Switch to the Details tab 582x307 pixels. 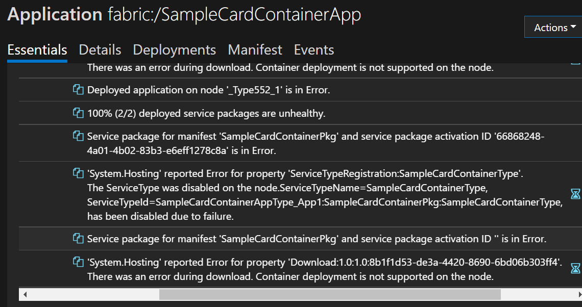pos(100,50)
